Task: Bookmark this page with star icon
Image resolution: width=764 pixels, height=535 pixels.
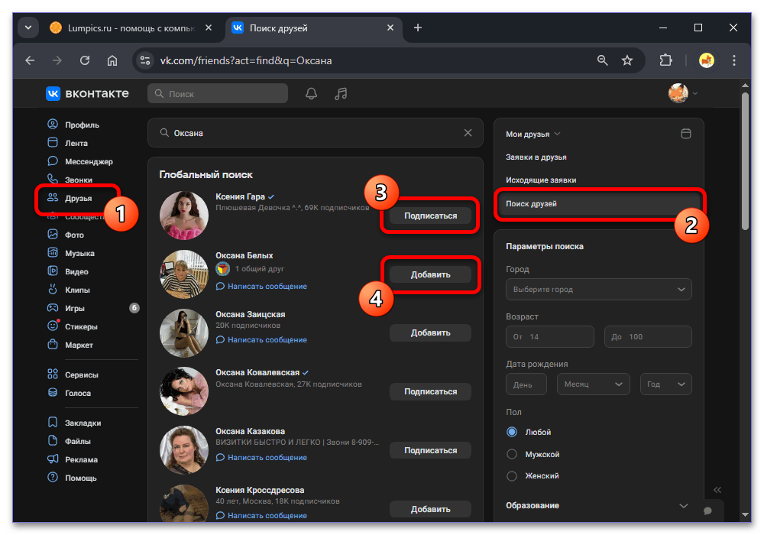Action: 627,60
